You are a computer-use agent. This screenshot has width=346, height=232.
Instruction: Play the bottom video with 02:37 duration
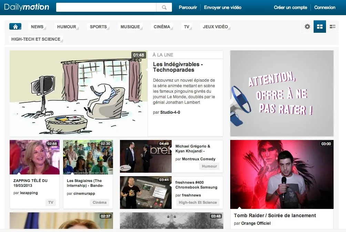[61, 221]
